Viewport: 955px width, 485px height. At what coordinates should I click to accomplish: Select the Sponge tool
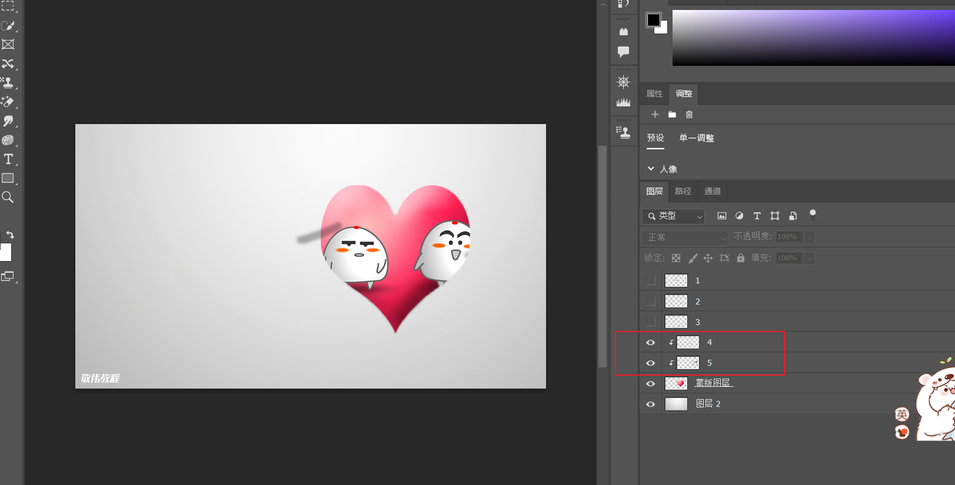click(x=8, y=140)
